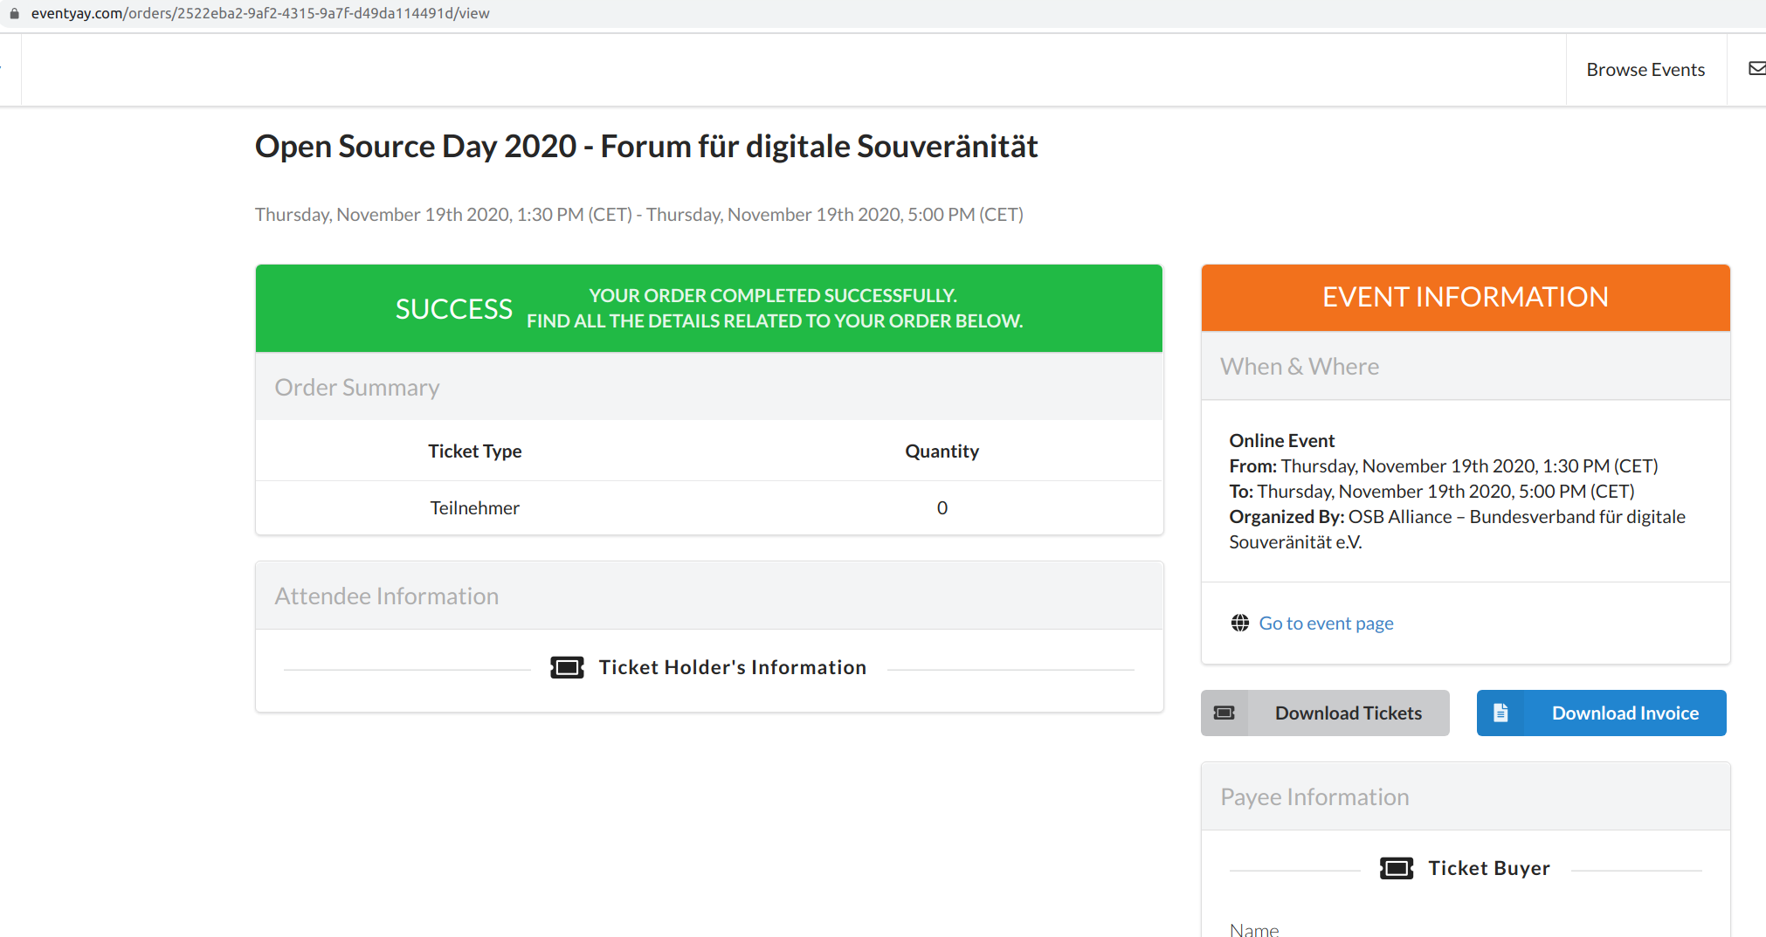This screenshot has width=1766, height=937.
Task: Click the envelope icon in the top navigation
Action: tap(1756, 69)
